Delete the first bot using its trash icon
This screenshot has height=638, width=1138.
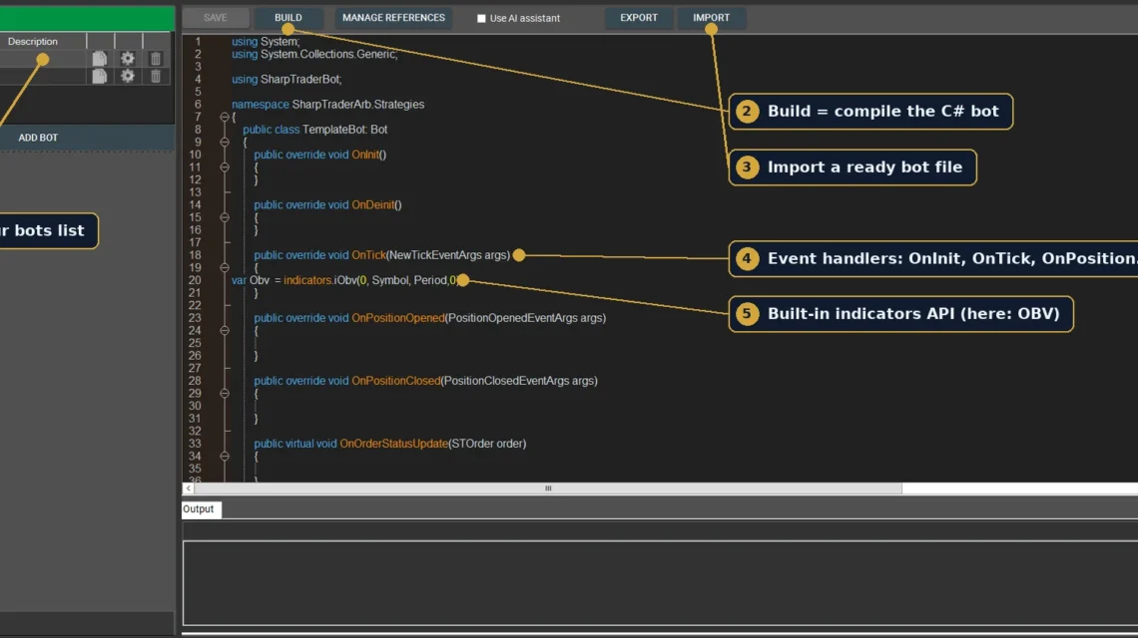click(x=156, y=59)
